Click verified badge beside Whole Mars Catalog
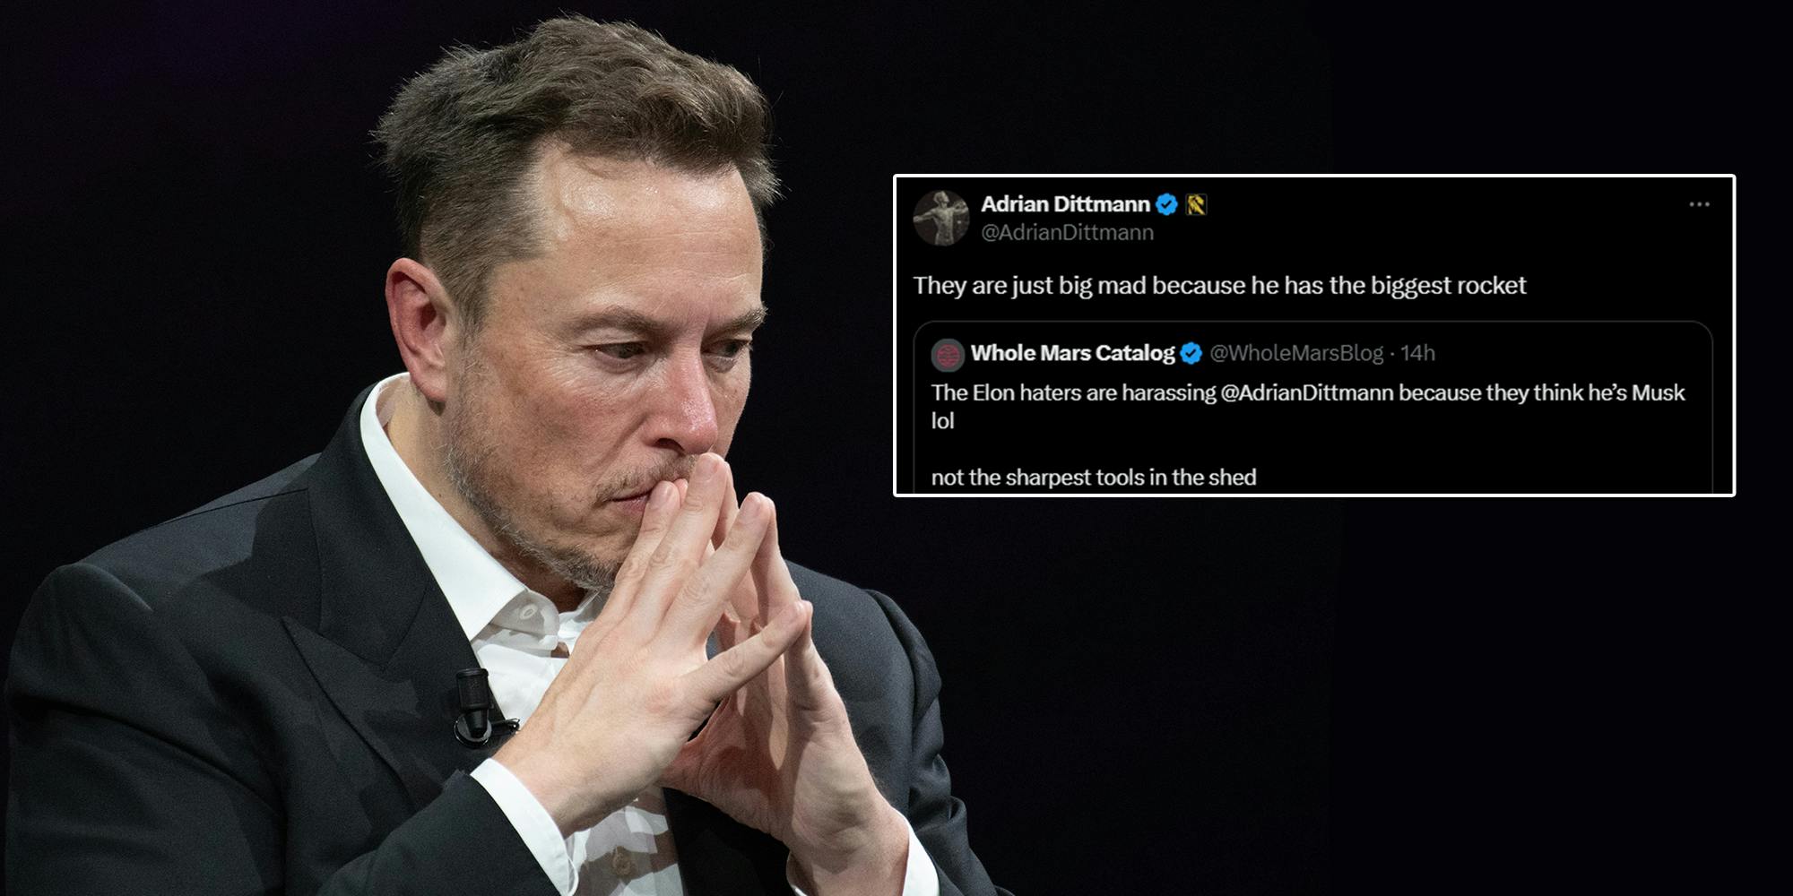The image size is (1793, 896). (1191, 354)
